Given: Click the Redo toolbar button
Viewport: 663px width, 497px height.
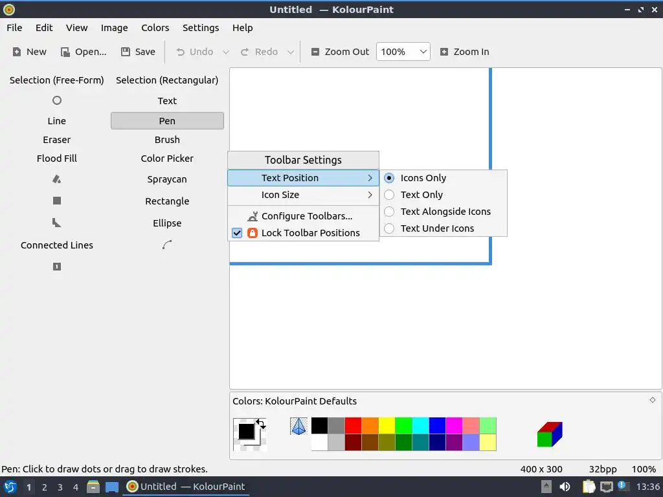Looking at the screenshot, I should point(260,52).
